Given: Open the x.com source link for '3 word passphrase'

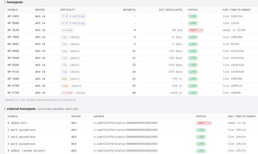Looking at the screenshot, I should click(126, 144).
